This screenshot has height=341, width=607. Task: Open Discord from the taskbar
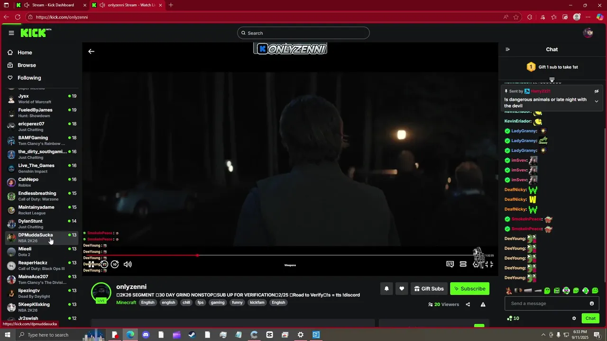pos(146,335)
